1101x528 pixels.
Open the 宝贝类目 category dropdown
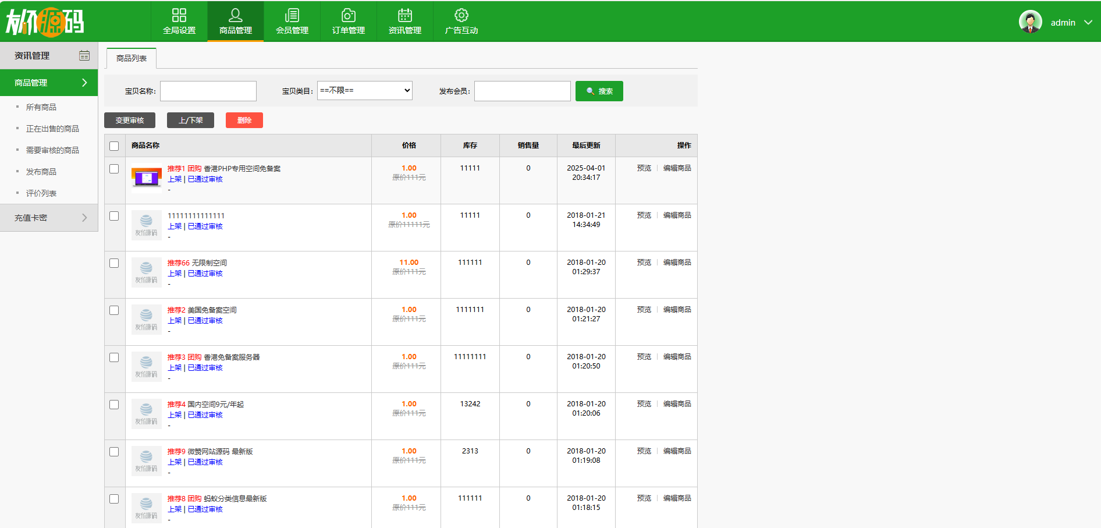365,90
